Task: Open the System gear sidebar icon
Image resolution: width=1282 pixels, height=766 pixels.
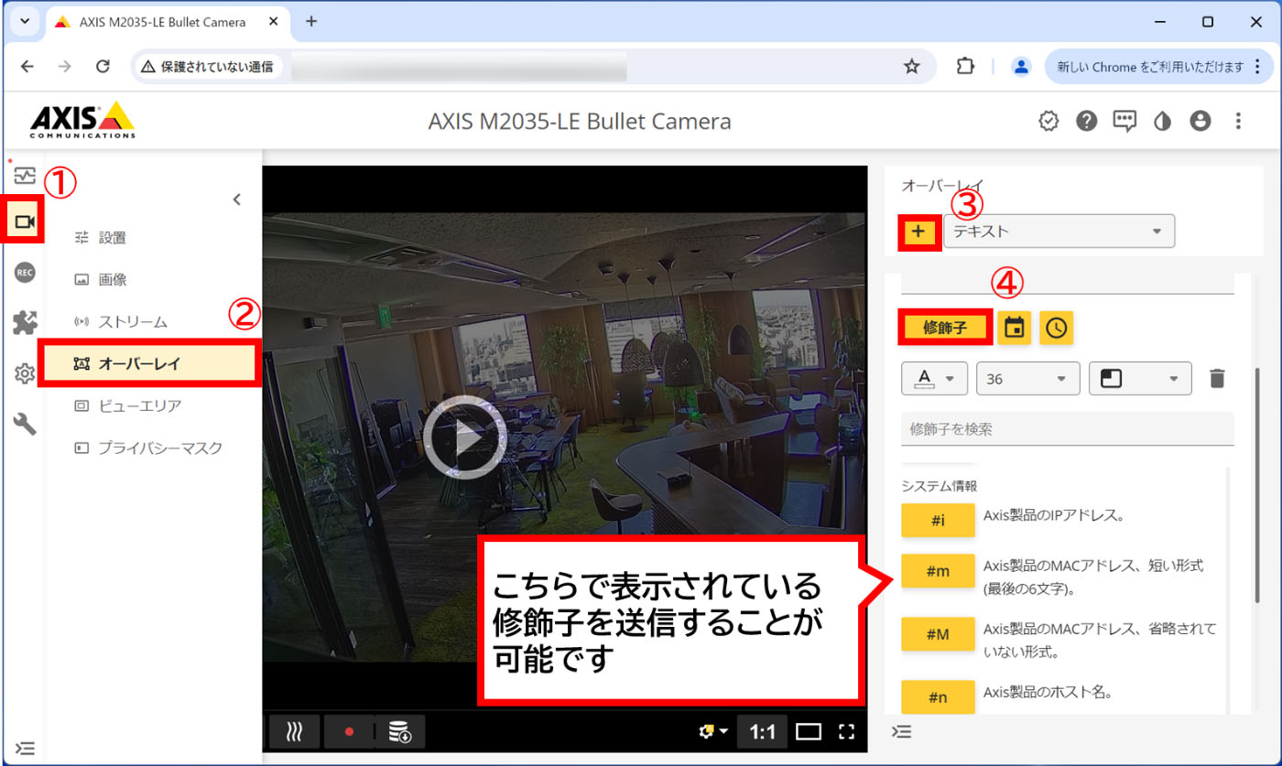Action: tap(25, 373)
